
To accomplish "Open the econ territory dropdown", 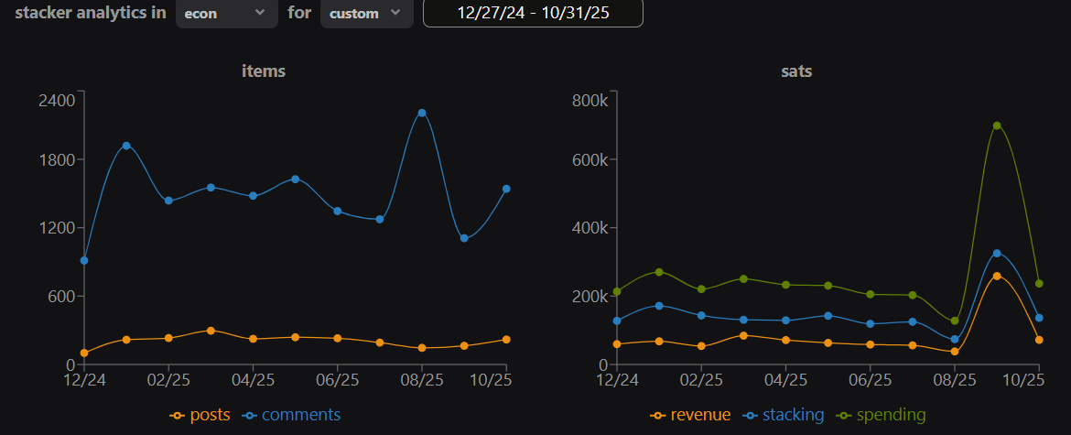I will click(226, 14).
